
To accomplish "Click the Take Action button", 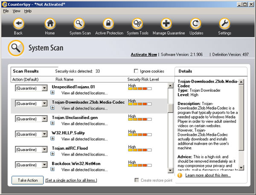I will coord(28,180).
